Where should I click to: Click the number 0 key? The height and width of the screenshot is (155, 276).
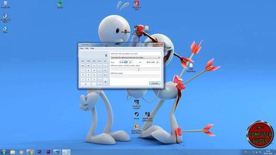pos(85,84)
